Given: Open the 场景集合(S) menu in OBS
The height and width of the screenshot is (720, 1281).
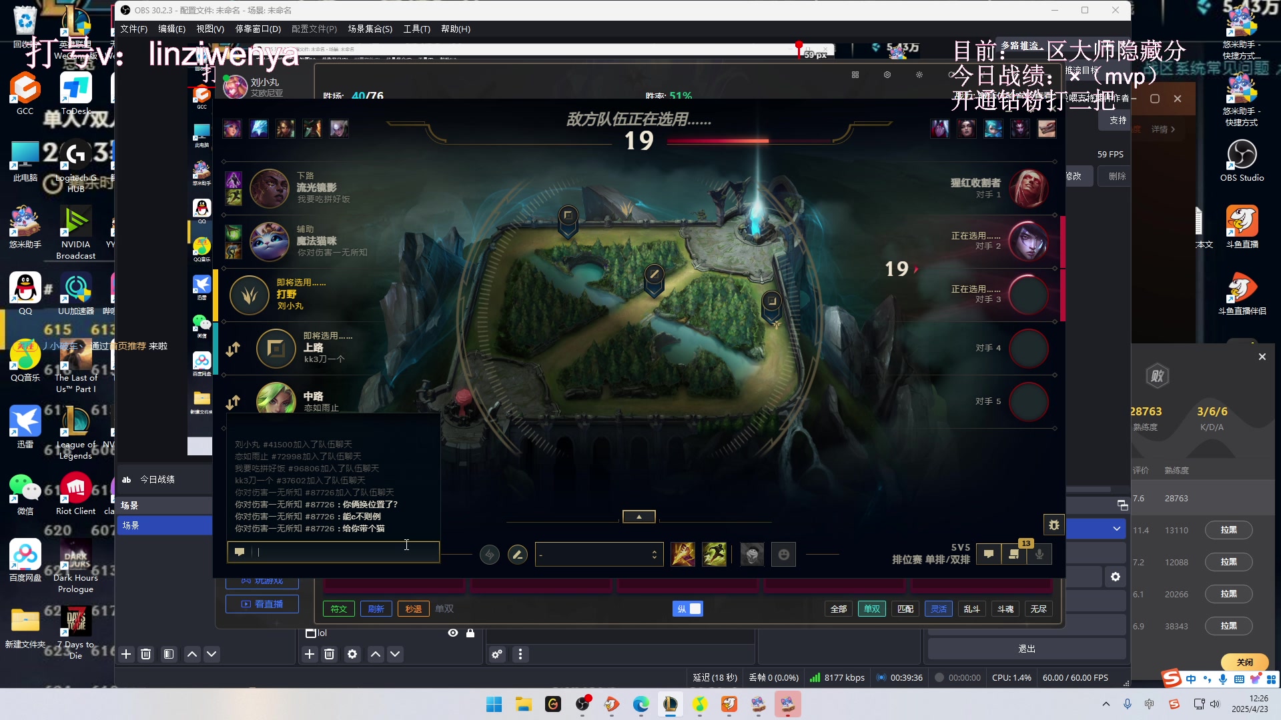Looking at the screenshot, I should click(x=370, y=29).
